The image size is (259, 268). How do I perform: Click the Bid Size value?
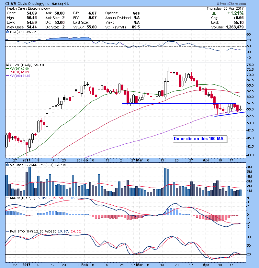[63, 27]
